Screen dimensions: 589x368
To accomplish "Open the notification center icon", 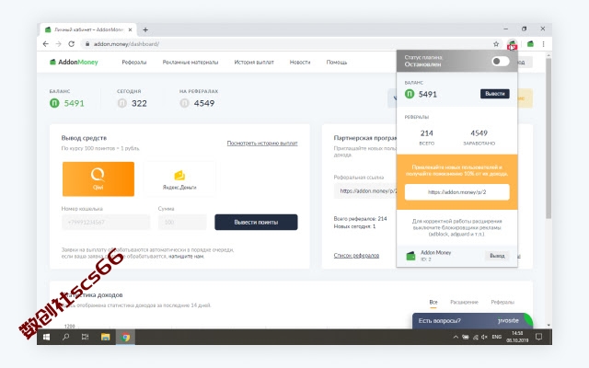I will coord(538,337).
